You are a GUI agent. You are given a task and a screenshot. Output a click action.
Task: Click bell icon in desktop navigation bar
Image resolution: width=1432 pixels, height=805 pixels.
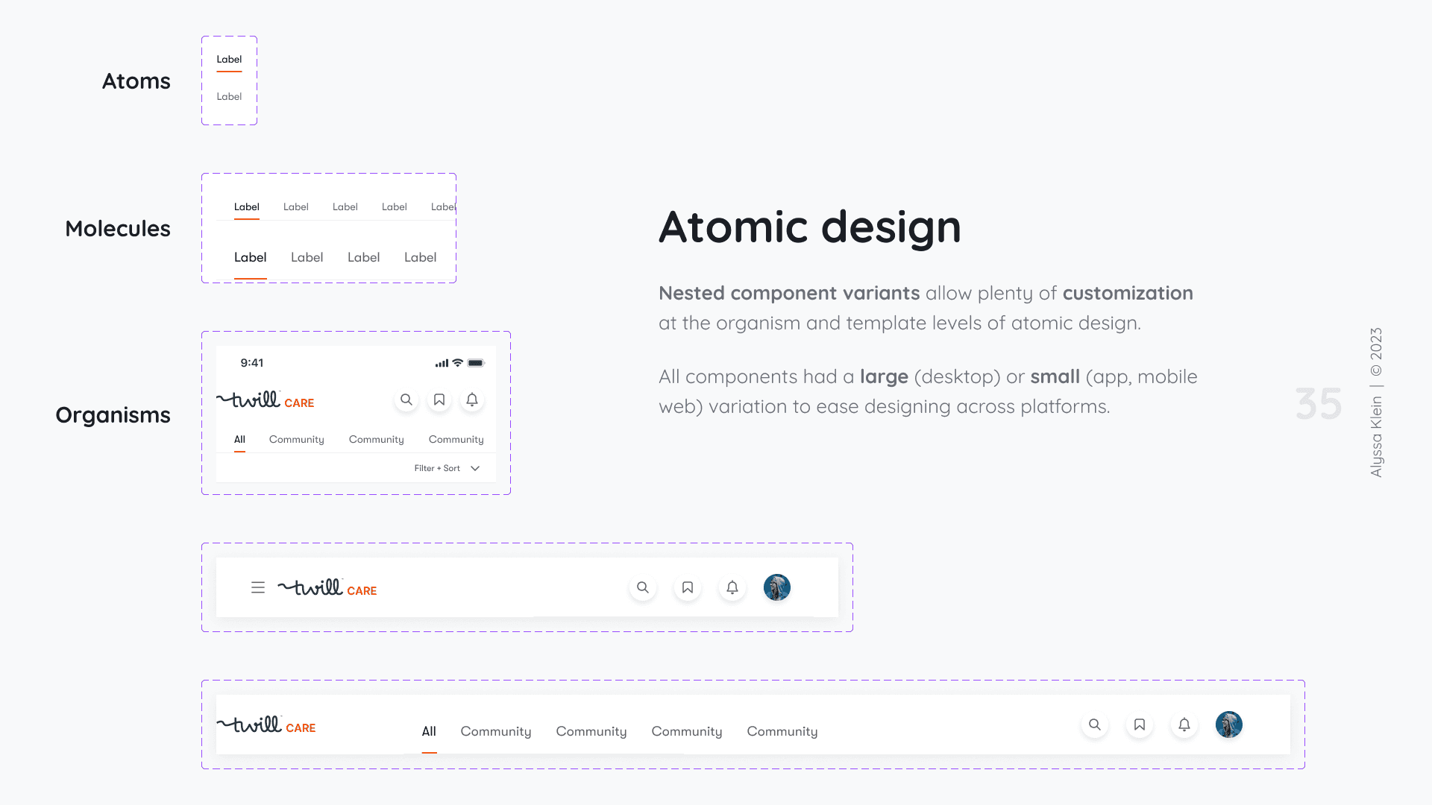click(1184, 725)
